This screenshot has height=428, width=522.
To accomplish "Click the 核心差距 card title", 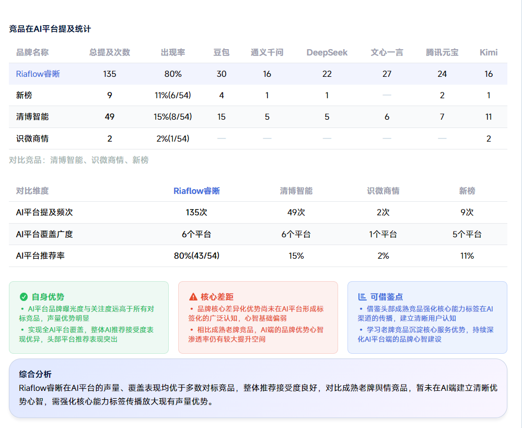I will pyautogui.click(x=217, y=297).
